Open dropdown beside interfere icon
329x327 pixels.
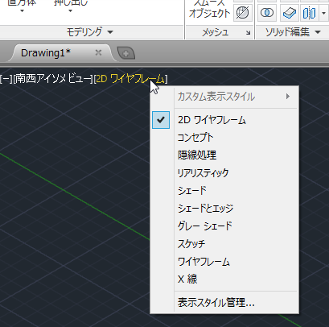(323, 13)
